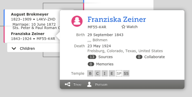This screenshot has height=97, width=192.
Task: Open the Children dropdown label
Action: [x=27, y=48]
